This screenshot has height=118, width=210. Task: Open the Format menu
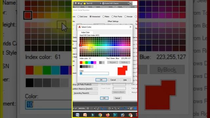[x=77, y=7]
